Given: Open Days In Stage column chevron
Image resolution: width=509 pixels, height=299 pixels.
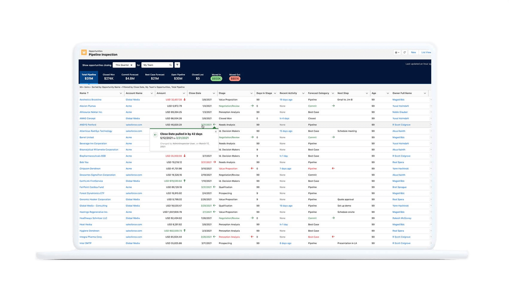Looking at the screenshot, I should pyautogui.click(x=275, y=93).
